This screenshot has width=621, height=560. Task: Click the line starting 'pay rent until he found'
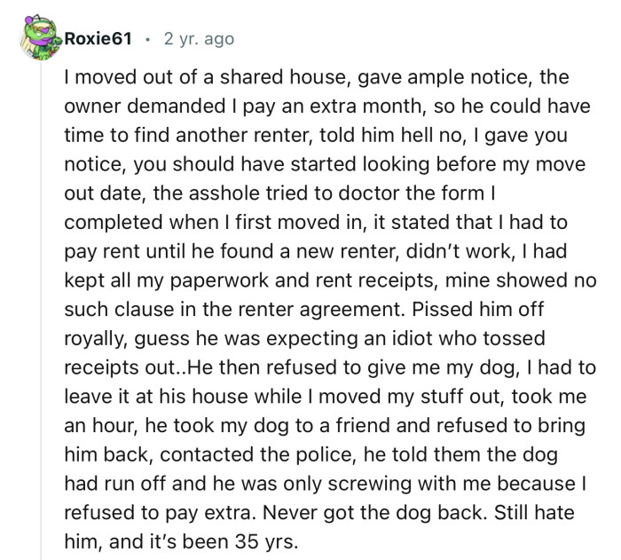[316, 252]
